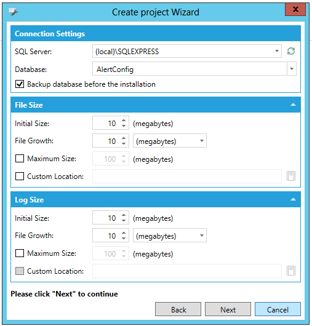This screenshot has width=312, height=326.
Task: Collapse the File Size section
Action: 293,105
